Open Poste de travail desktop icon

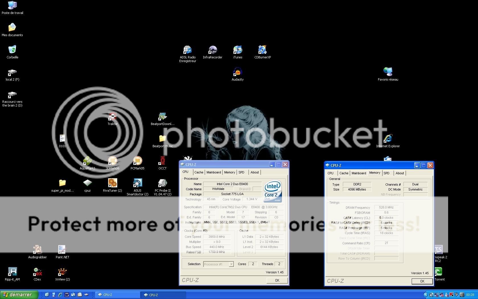(12, 7)
